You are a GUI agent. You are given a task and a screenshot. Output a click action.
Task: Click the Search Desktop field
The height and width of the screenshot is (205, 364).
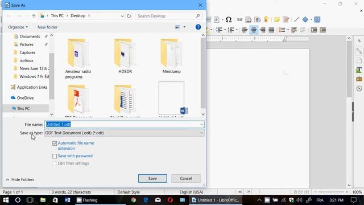[169, 16]
